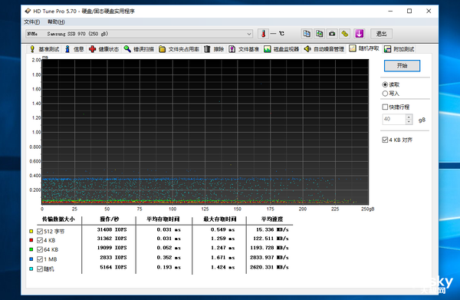
Task: Click the copy screenshot to clipboard icon
Action: pyautogui.click(x=319, y=34)
